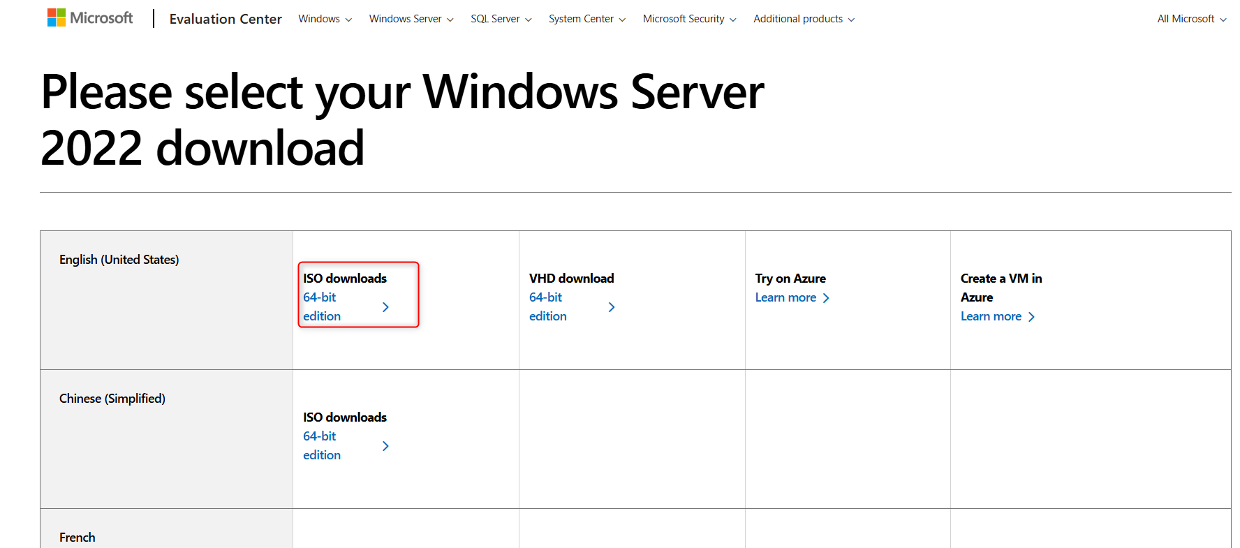The width and height of the screenshot is (1240, 548).
Task: Open the All Microsoft menu
Action: [1192, 19]
